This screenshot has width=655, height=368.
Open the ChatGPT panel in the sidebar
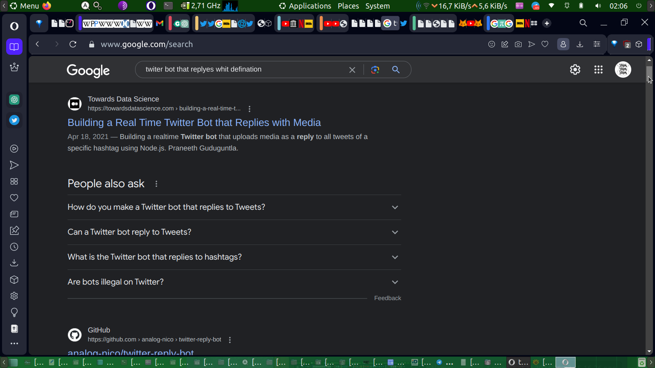[14, 99]
